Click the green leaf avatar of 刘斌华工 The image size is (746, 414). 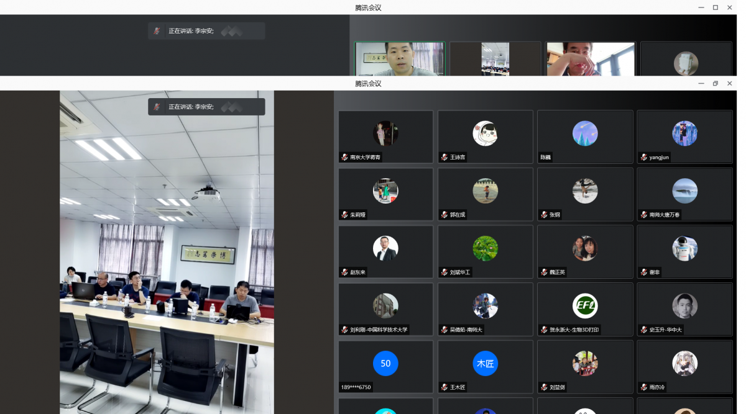[486, 248]
